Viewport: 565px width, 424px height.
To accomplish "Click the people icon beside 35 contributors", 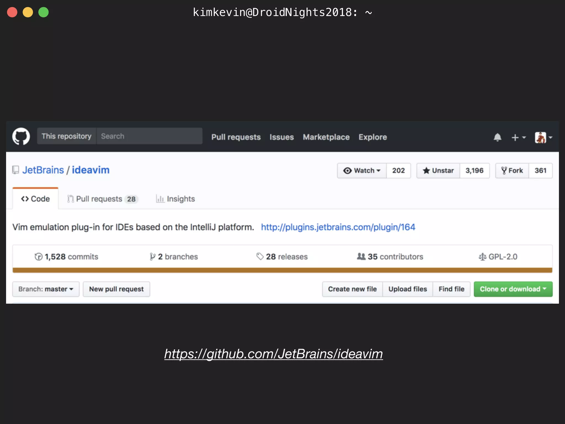I will (361, 256).
